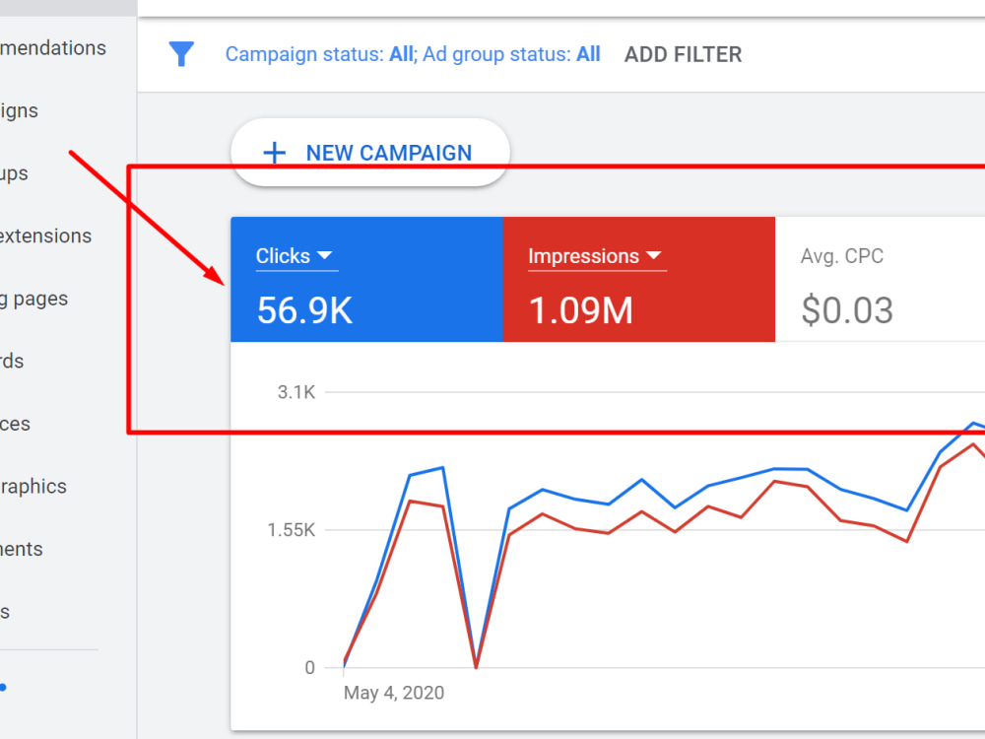Open Ad groups sidebar item
Screen dimensions: 985x739
pos(15,173)
